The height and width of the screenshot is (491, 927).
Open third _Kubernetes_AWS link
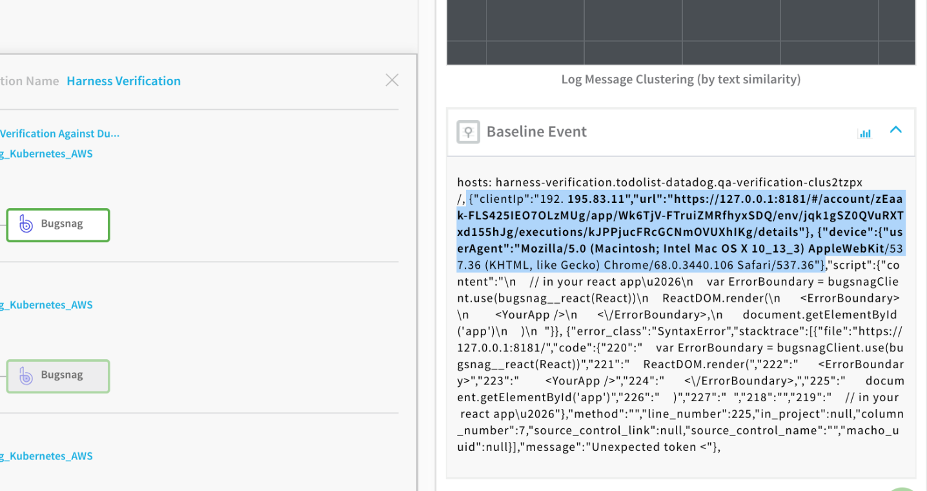pos(46,456)
